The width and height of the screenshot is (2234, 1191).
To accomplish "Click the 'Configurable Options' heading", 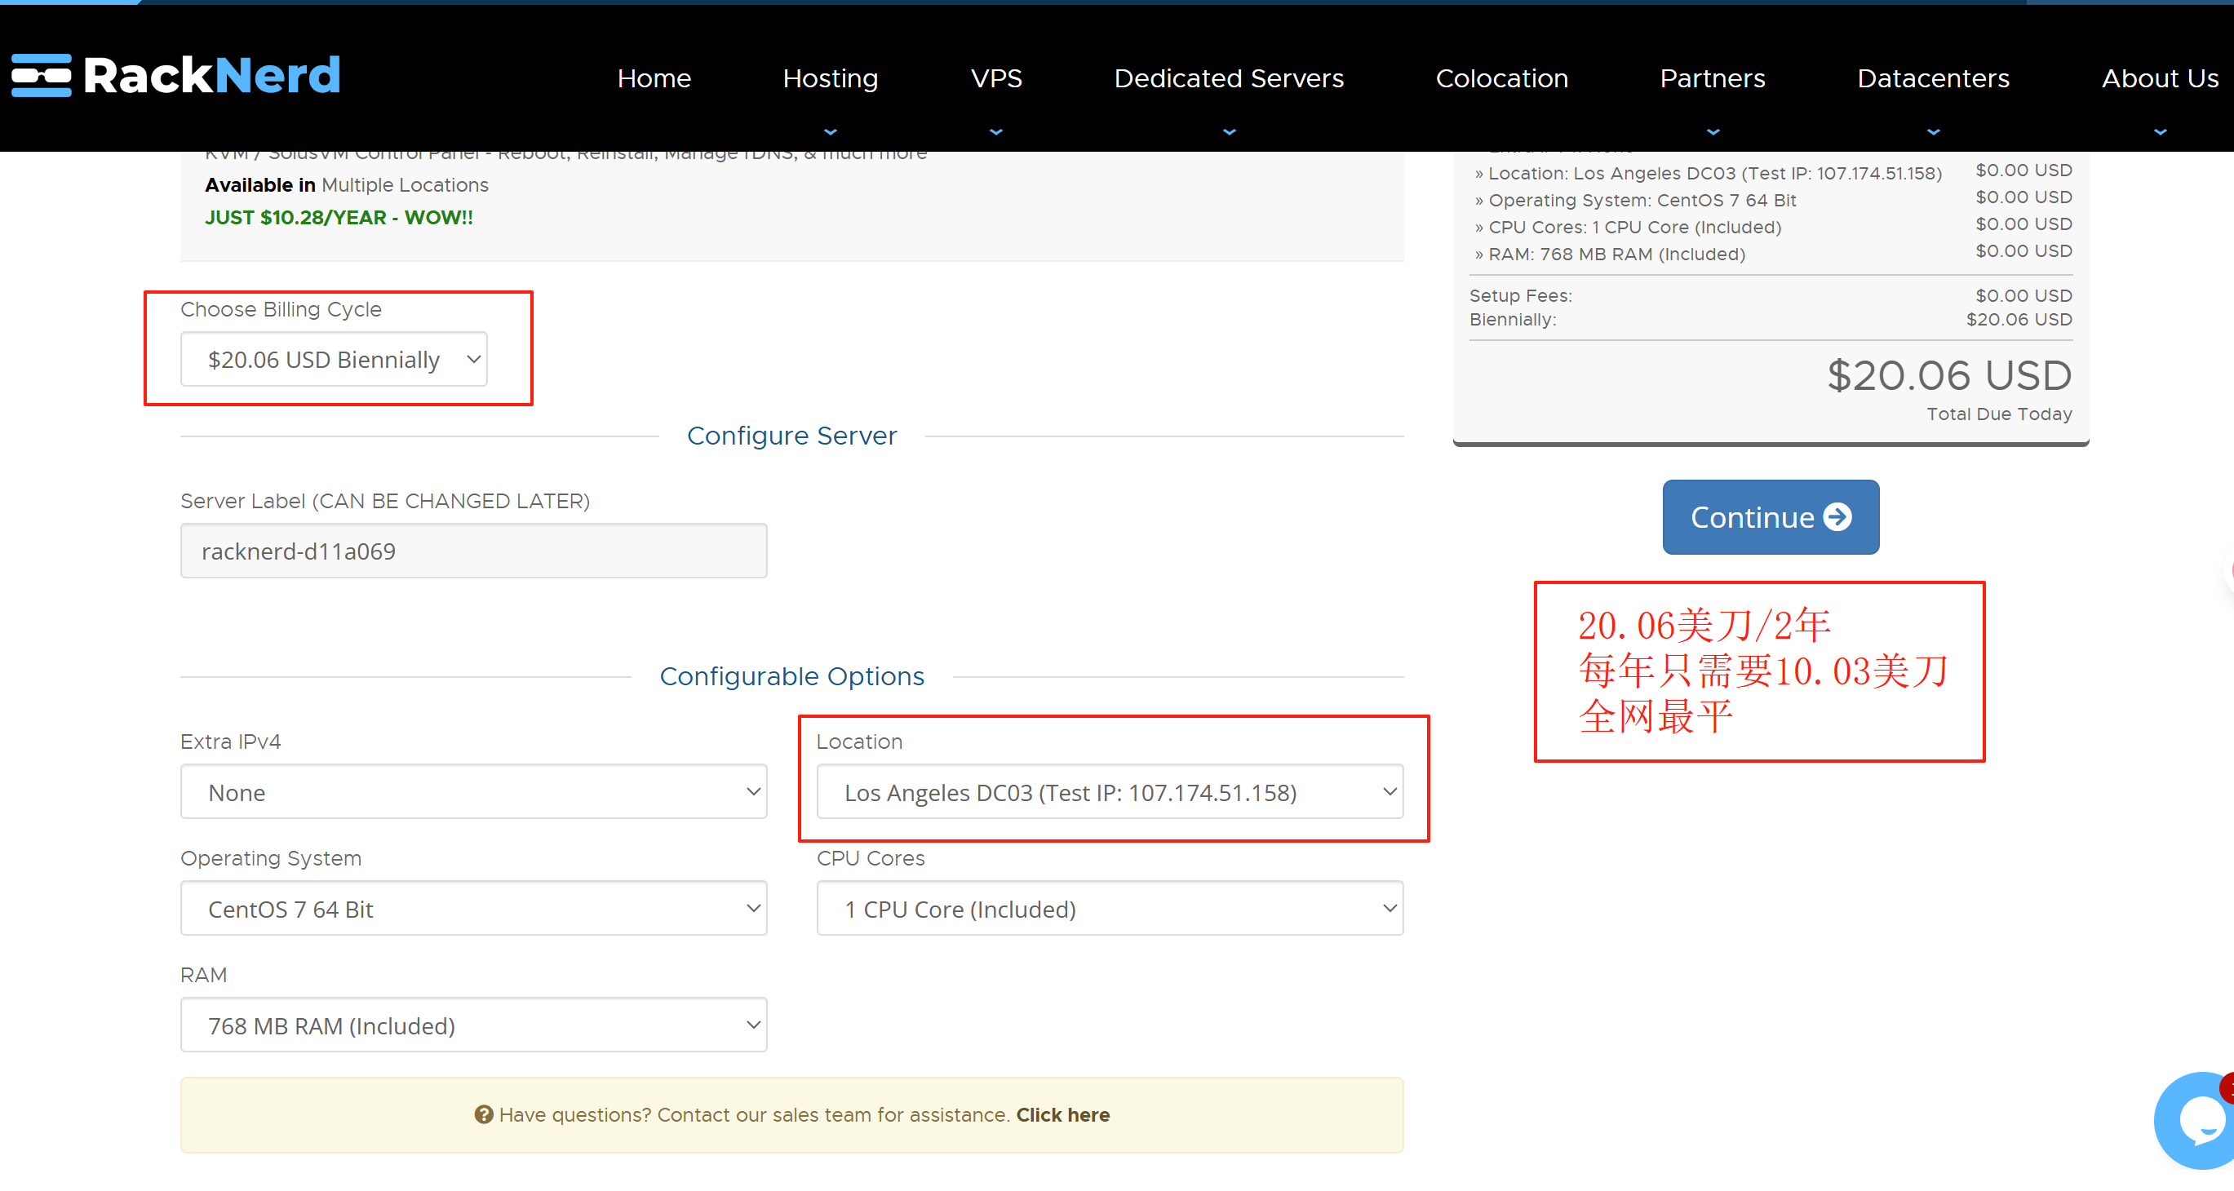I will (x=791, y=676).
